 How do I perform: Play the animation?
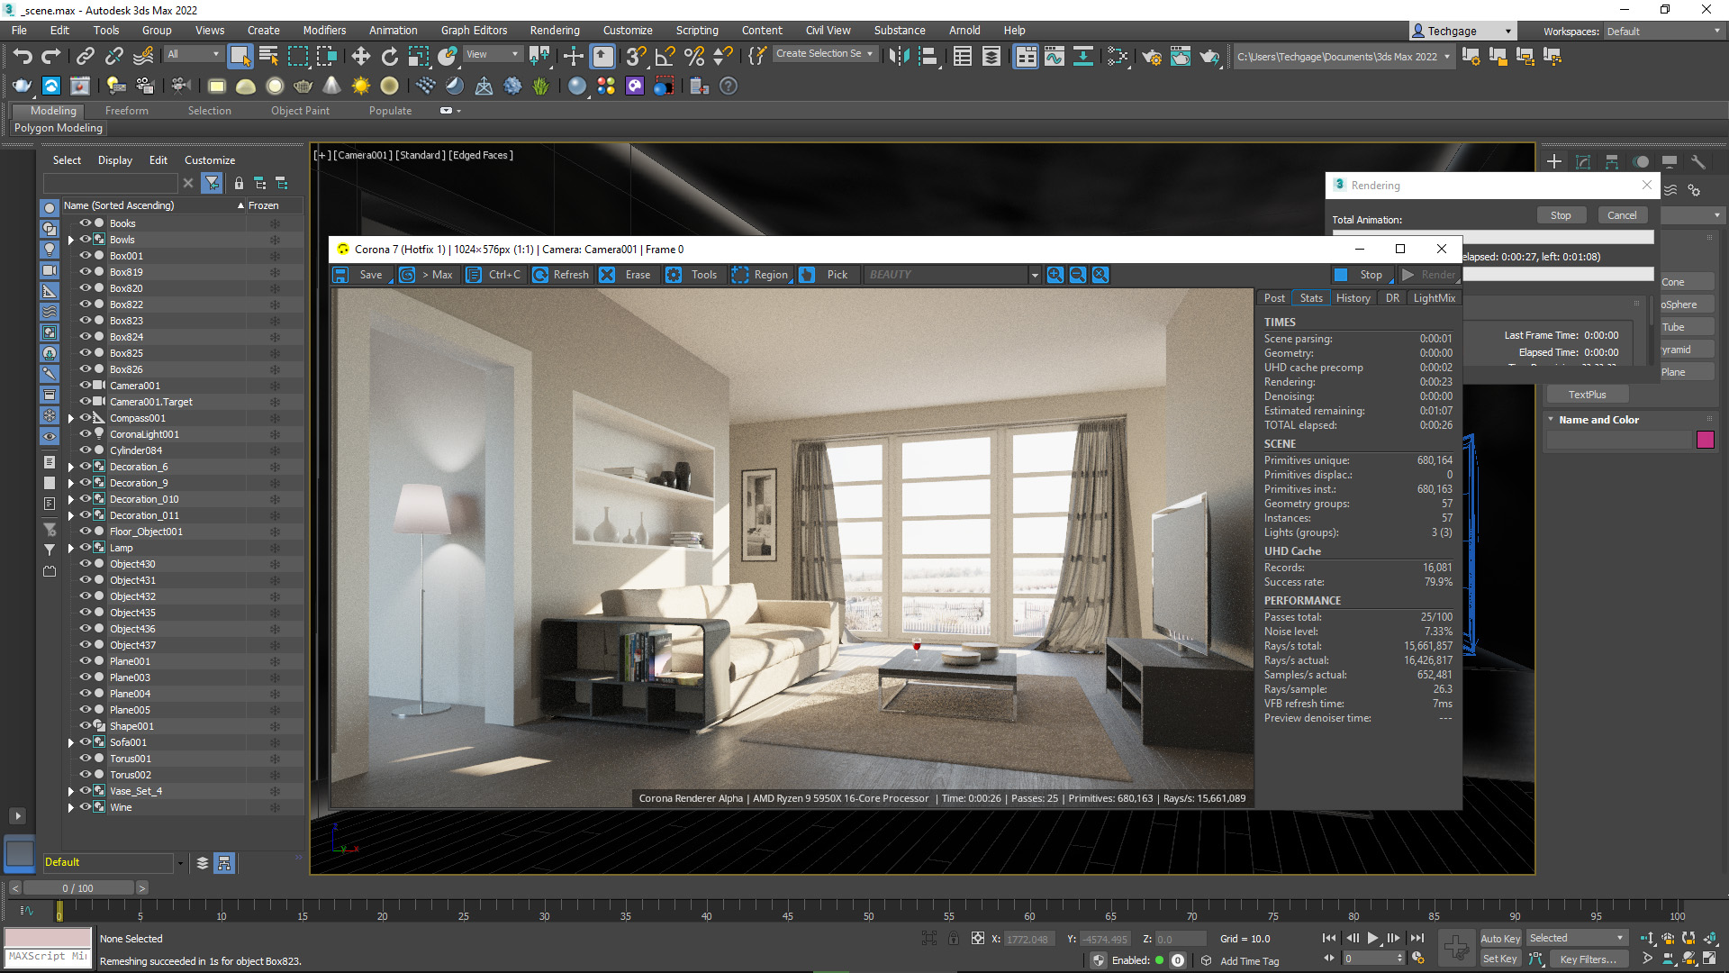pyautogui.click(x=1372, y=938)
